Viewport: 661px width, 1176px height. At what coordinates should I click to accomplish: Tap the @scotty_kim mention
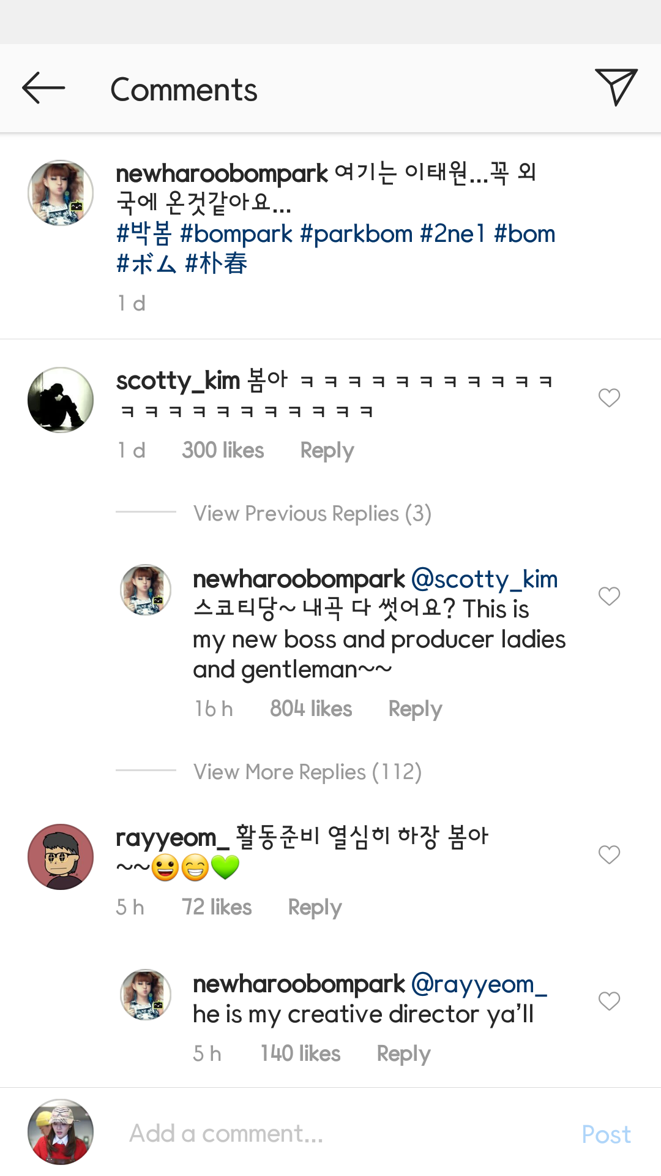[484, 579]
